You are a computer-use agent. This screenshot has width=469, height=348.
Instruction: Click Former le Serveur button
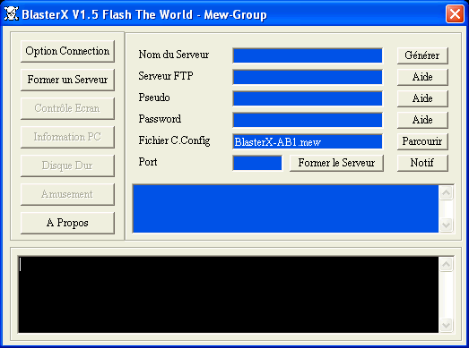[336, 163]
